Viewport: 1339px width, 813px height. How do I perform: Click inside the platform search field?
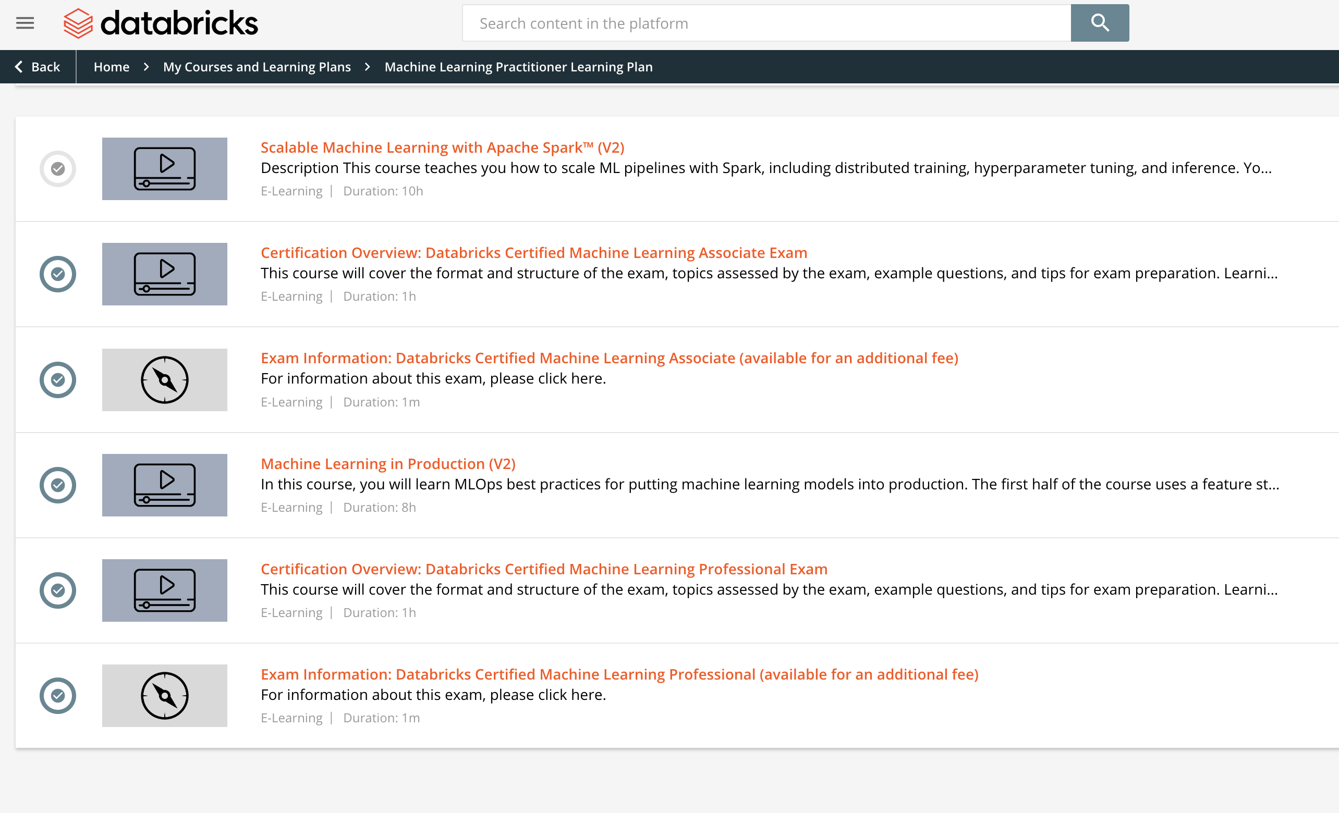tap(761, 23)
